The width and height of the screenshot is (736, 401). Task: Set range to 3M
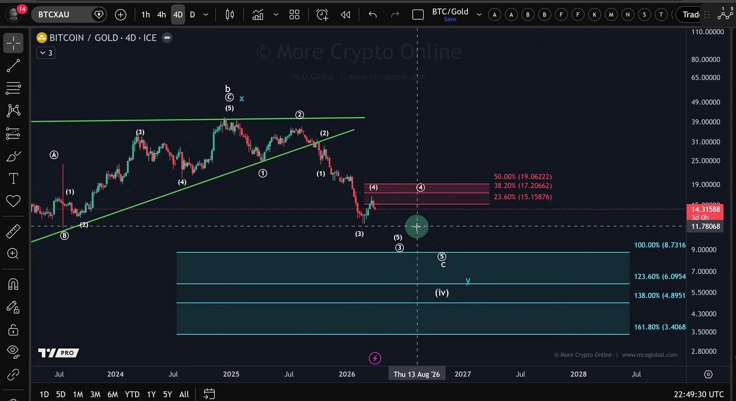(95, 394)
